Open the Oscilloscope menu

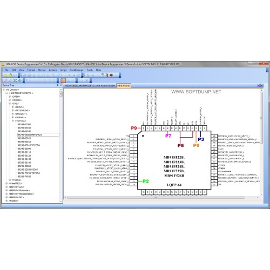point(77,70)
